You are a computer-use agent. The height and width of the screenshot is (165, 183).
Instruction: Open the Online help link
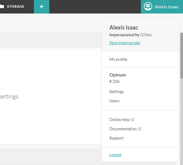point(120,120)
